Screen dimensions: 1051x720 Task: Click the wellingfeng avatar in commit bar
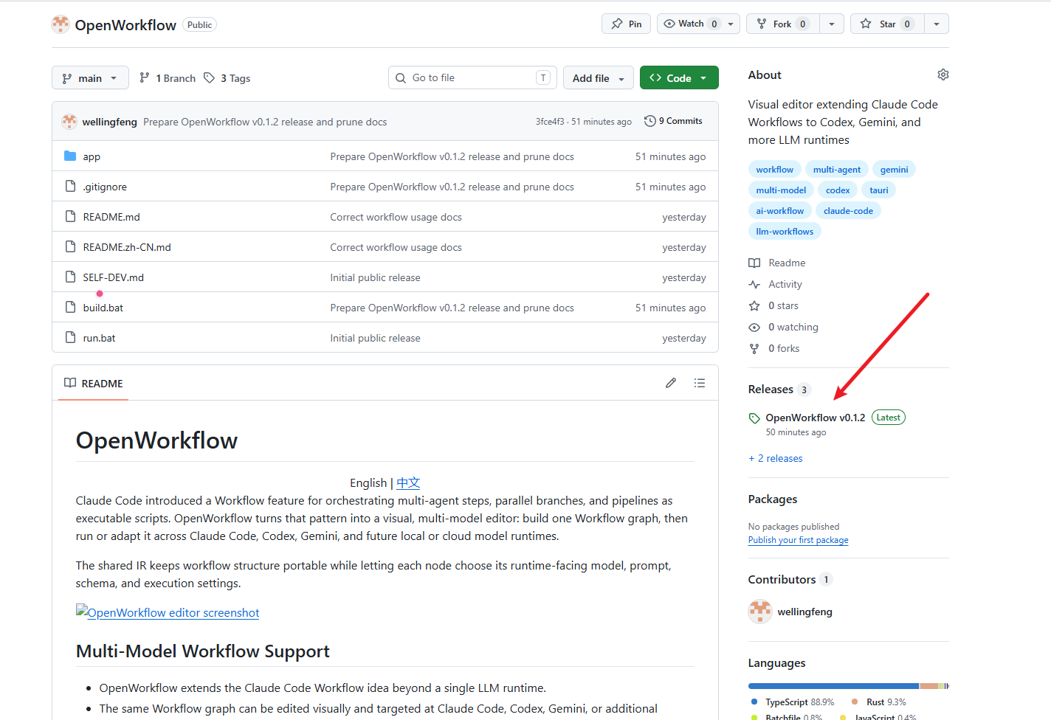pos(69,122)
